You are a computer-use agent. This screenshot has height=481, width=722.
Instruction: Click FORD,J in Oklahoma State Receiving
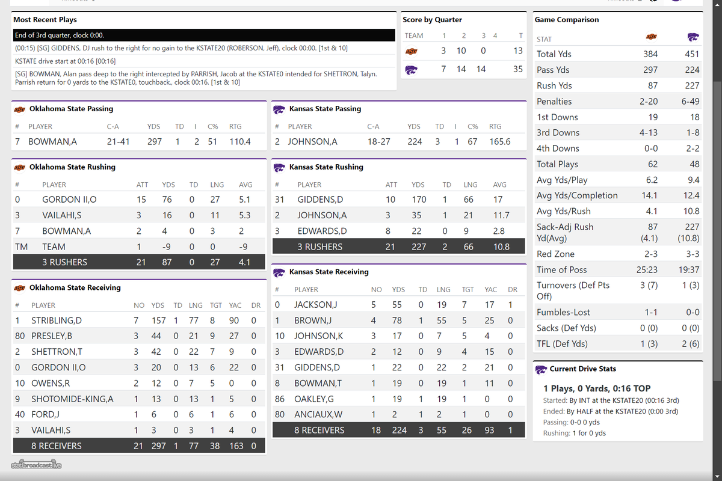pyautogui.click(x=45, y=414)
